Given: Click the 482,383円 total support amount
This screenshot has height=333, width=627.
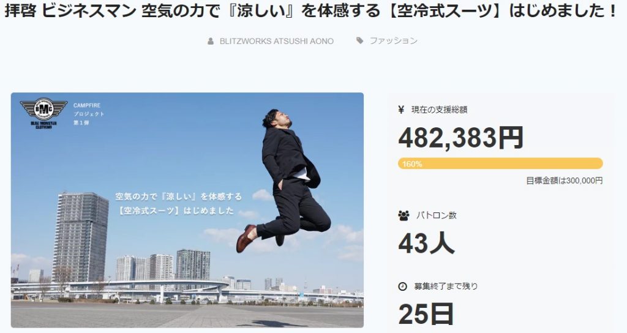Looking at the screenshot, I should (x=460, y=138).
